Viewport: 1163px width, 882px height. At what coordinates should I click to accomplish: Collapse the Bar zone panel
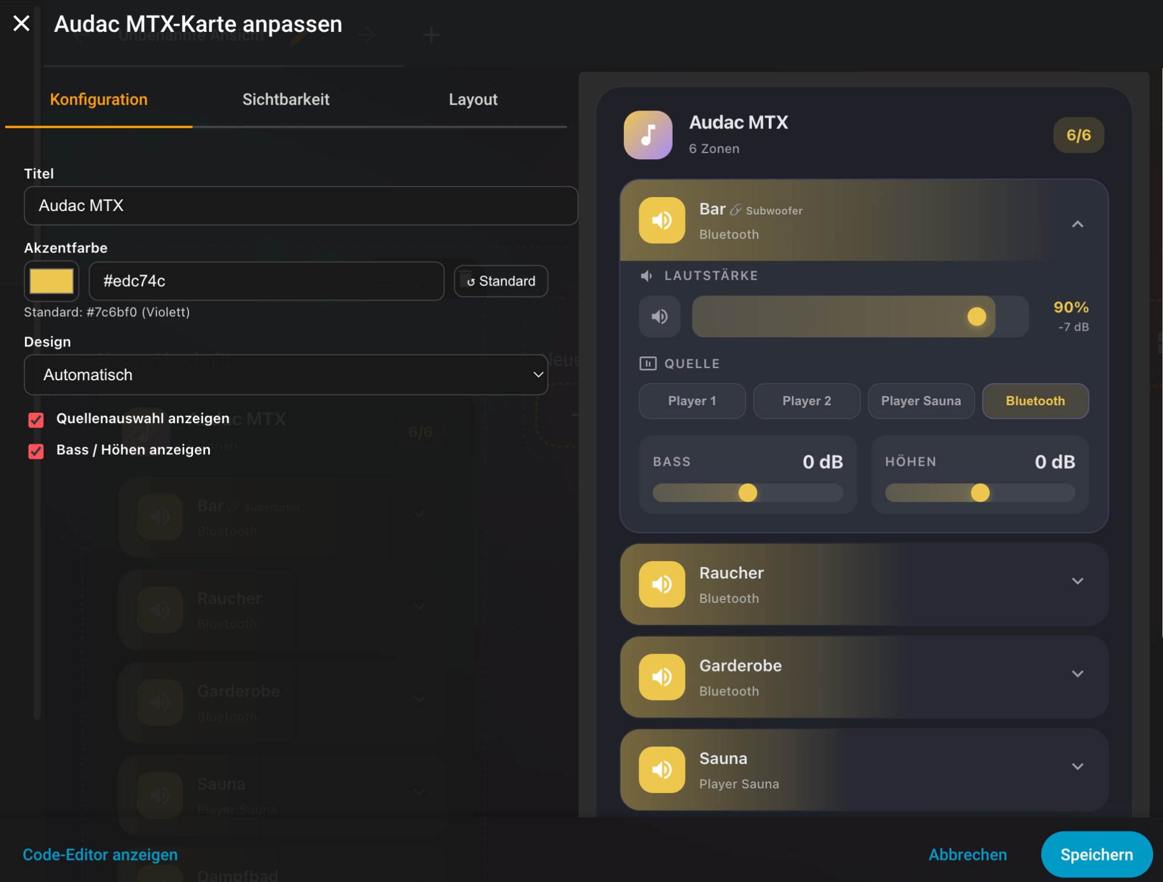pyautogui.click(x=1077, y=224)
